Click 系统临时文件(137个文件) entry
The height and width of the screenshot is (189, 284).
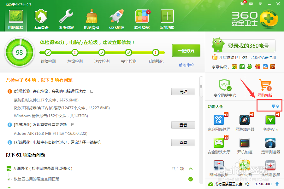coord(46,100)
